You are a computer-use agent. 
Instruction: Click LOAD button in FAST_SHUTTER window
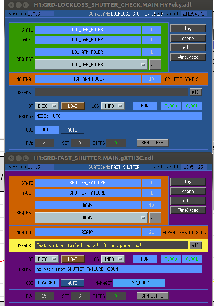point(73,259)
